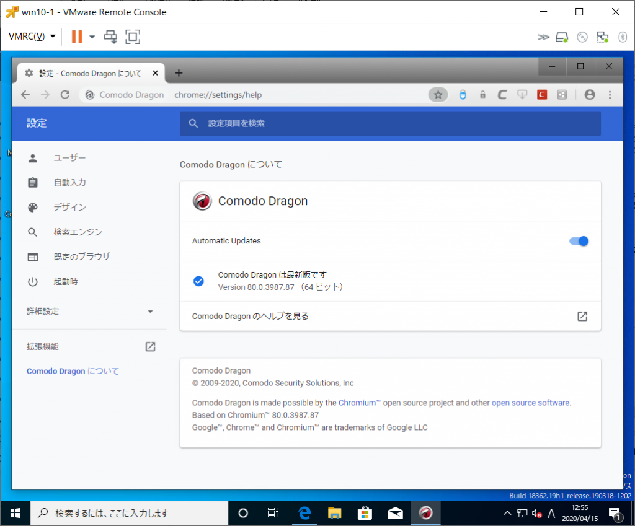Expand the 詳細設定 section

(x=90, y=311)
